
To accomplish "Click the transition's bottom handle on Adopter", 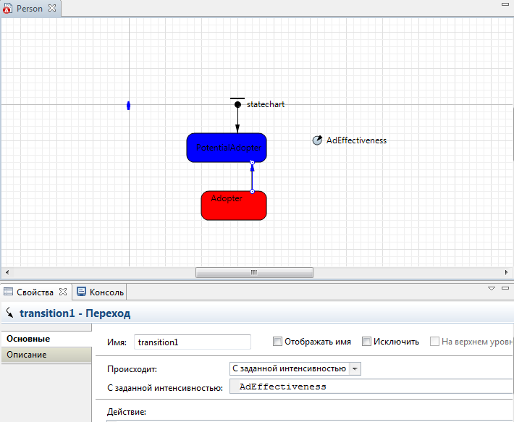I will pyautogui.click(x=252, y=191).
